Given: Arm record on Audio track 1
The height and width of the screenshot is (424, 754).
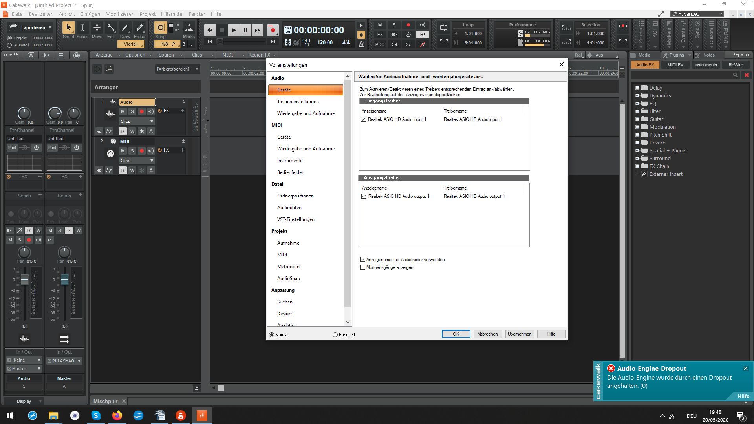Looking at the screenshot, I should click(142, 111).
